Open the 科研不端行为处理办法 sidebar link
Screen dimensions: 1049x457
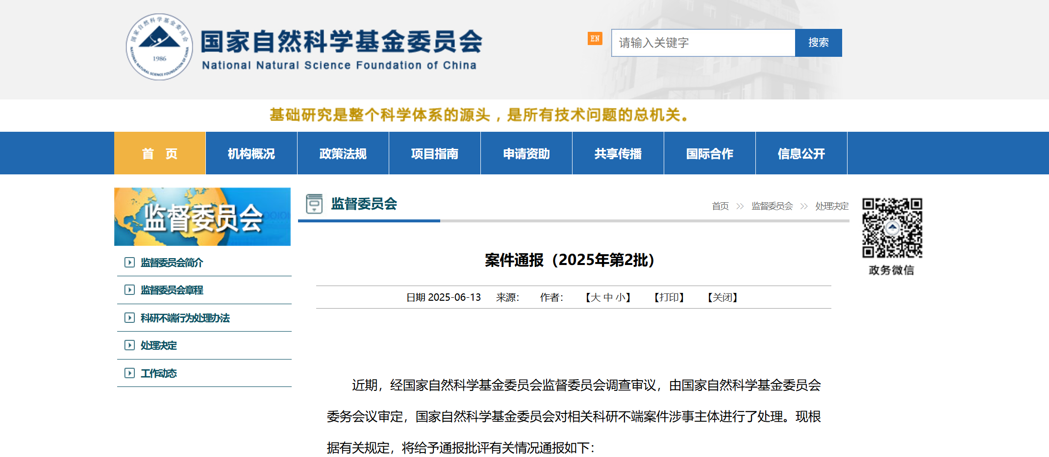coord(185,318)
